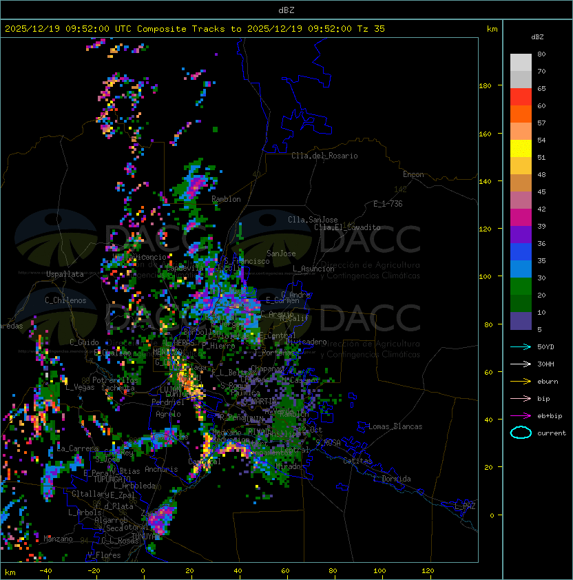This screenshot has width=573, height=580.
Task: Click the red 65 dBZ legend swatch
Action: point(521,96)
